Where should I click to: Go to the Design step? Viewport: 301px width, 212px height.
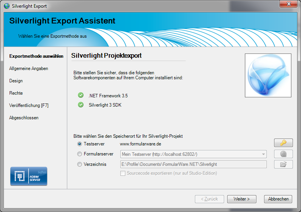point(16,81)
